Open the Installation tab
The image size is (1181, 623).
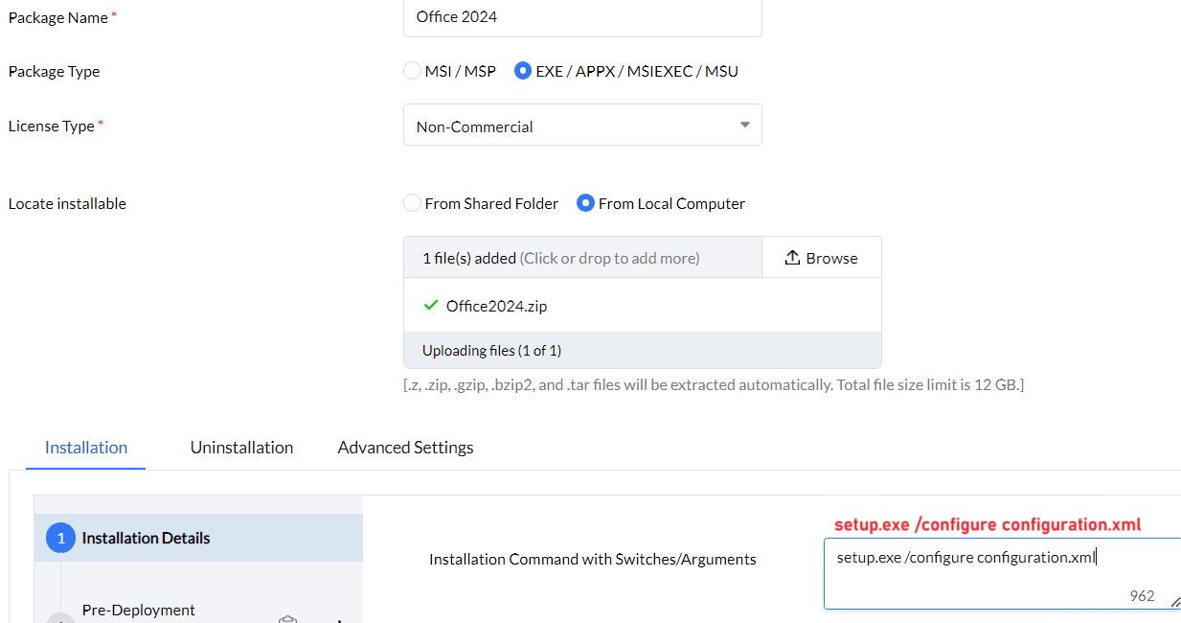[x=86, y=448]
